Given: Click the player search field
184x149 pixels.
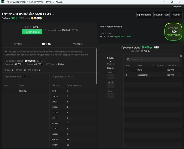Looking at the screenshot, I should (x=153, y=59).
